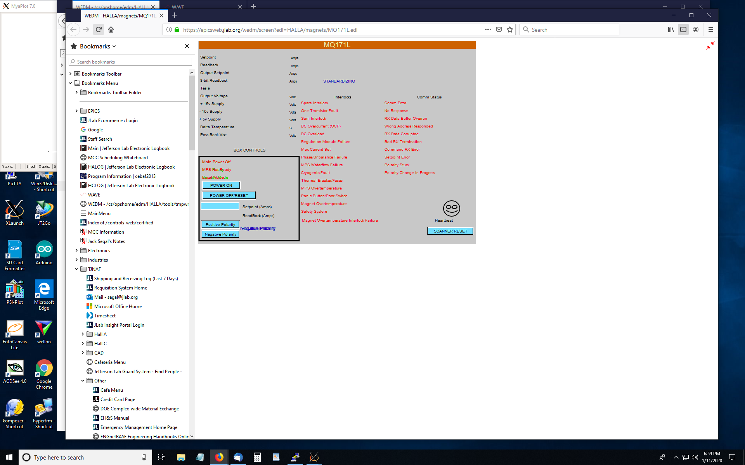Expand the Industries folder
The image size is (745, 465).
(x=76, y=260)
